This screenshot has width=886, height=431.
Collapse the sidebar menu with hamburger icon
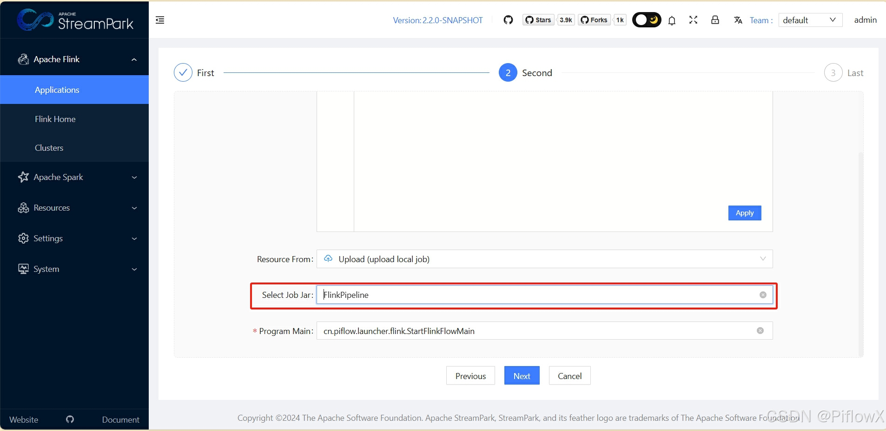pyautogui.click(x=160, y=20)
